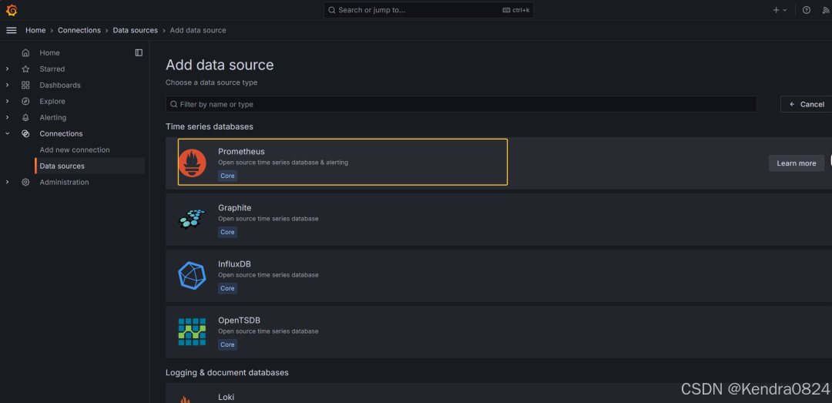
Task: Click the Alerting bell icon
Action: pyautogui.click(x=25, y=117)
